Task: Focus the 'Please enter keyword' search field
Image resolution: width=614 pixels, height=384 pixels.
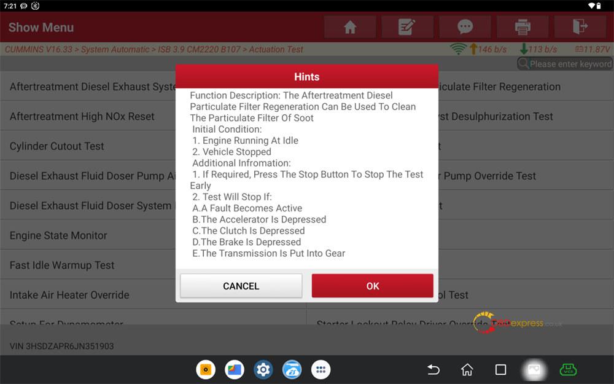Action: (565, 63)
